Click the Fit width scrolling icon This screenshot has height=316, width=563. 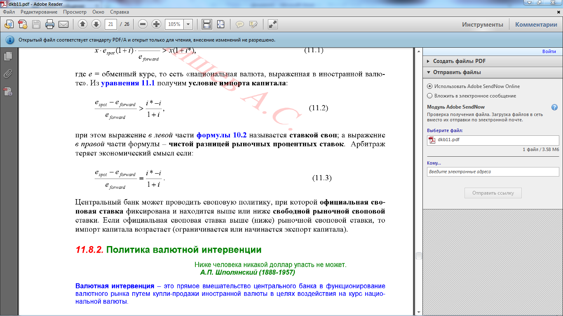point(207,24)
